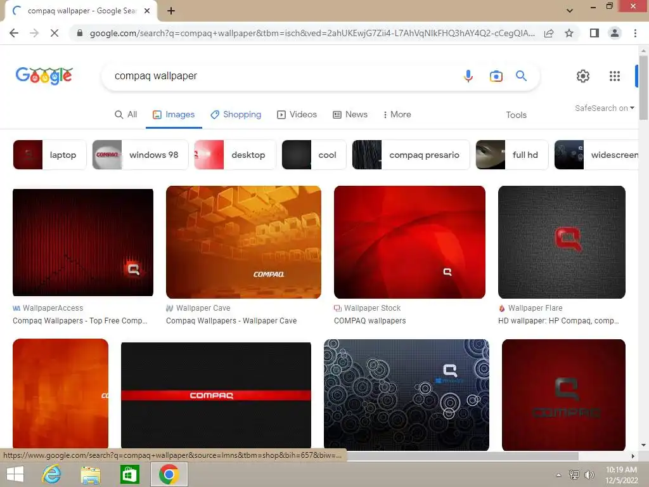Open the Wallpaper Stock source link
This screenshot has width=649, height=487.
(x=368, y=308)
